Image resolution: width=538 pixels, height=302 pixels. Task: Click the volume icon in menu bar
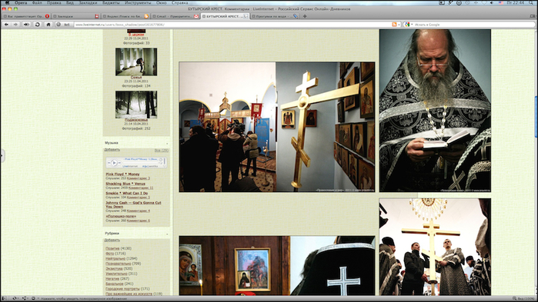coord(492,3)
